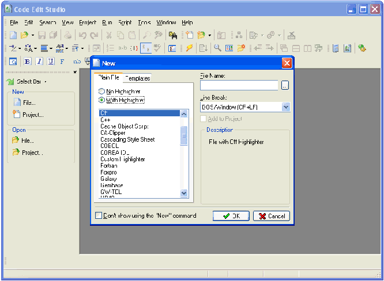The width and height of the screenshot is (384, 281).
Task: Click the Find in Files binoculars icon
Action: (172, 35)
